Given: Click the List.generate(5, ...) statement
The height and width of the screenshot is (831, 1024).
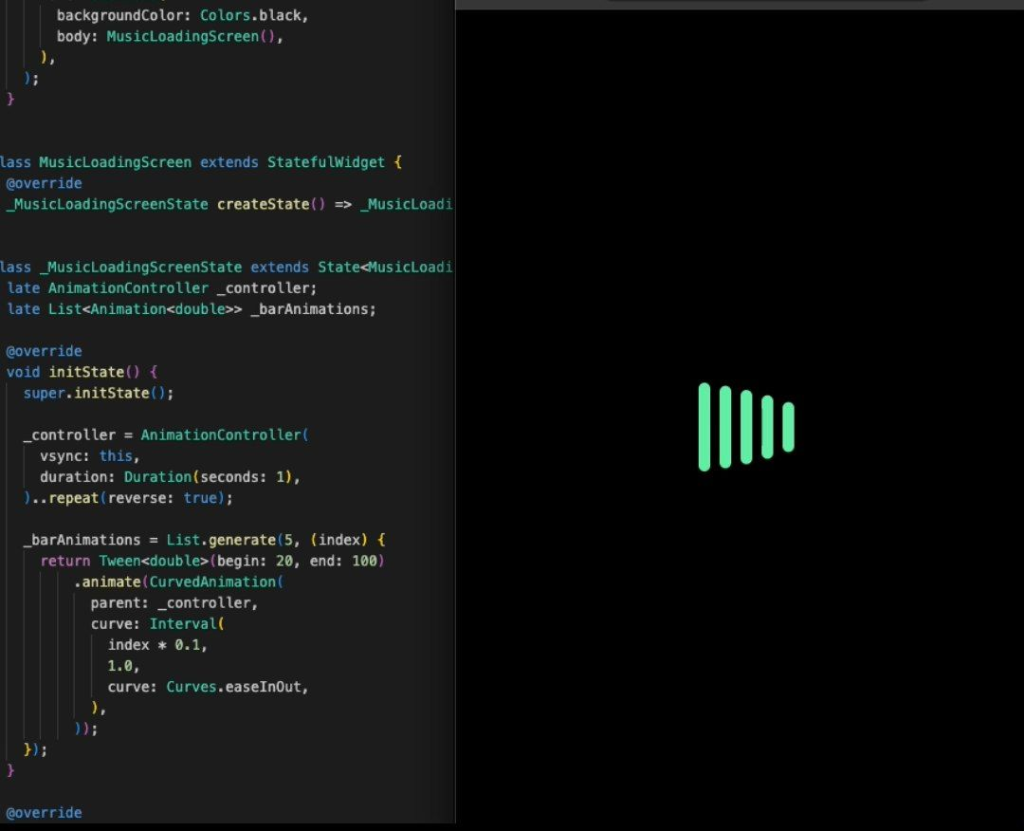Looking at the screenshot, I should (220, 540).
